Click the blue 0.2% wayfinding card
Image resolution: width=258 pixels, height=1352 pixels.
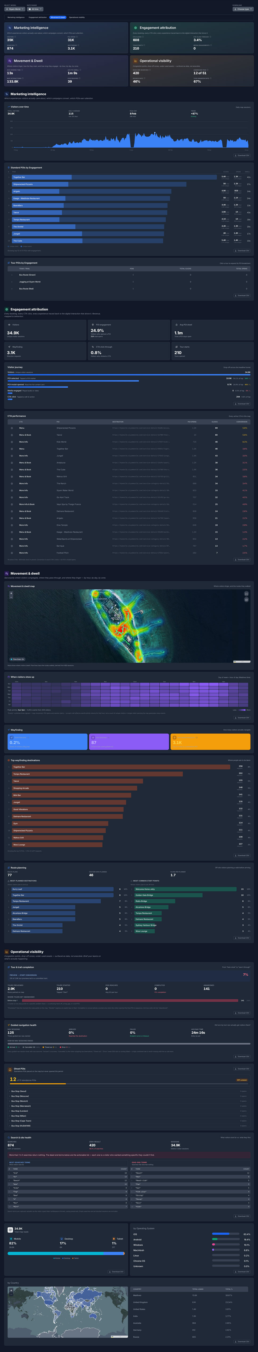[x=48, y=742]
